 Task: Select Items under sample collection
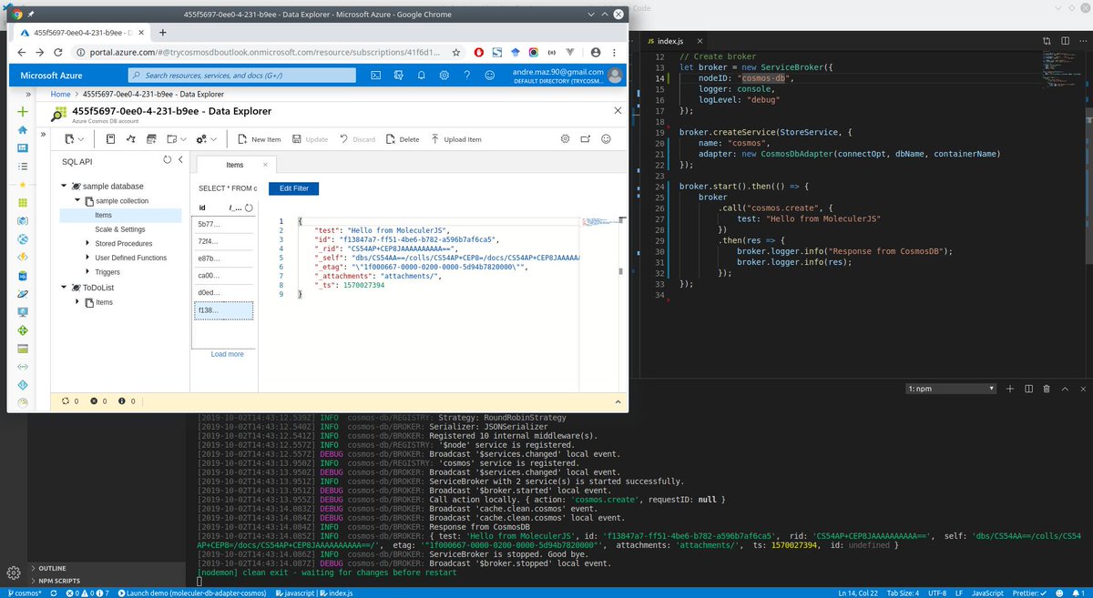[121, 216]
